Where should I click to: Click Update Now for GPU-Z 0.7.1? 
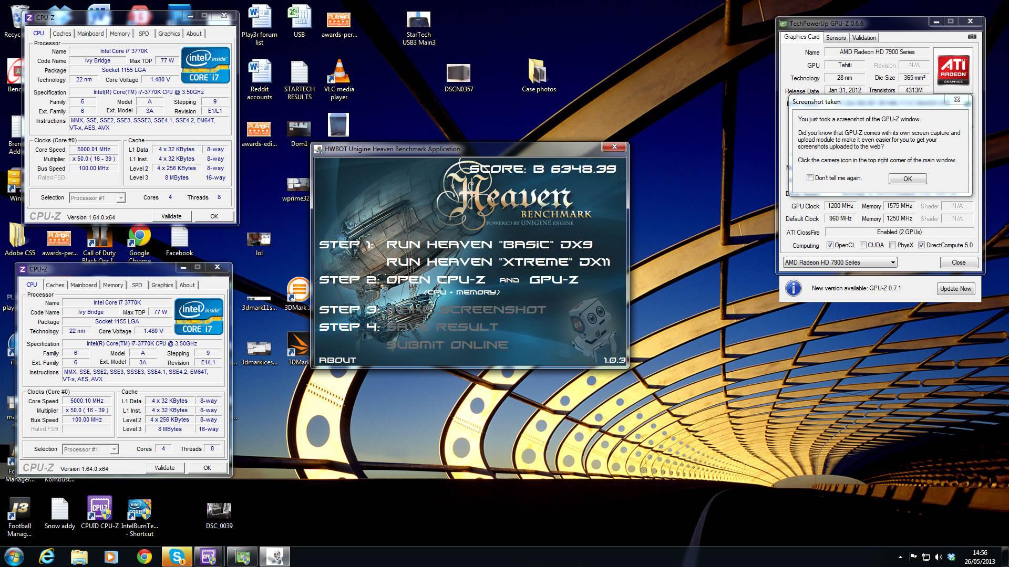click(956, 289)
